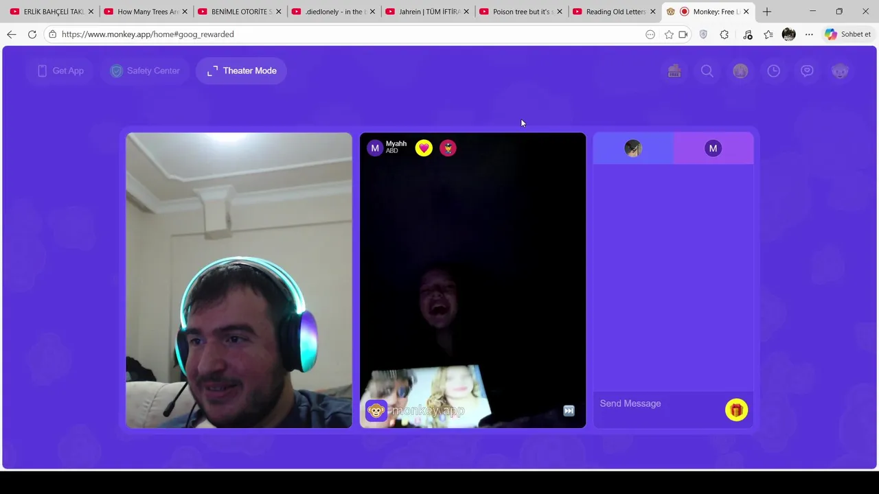879x494 pixels.
Task: Click my own webcam video
Action: 239,280
